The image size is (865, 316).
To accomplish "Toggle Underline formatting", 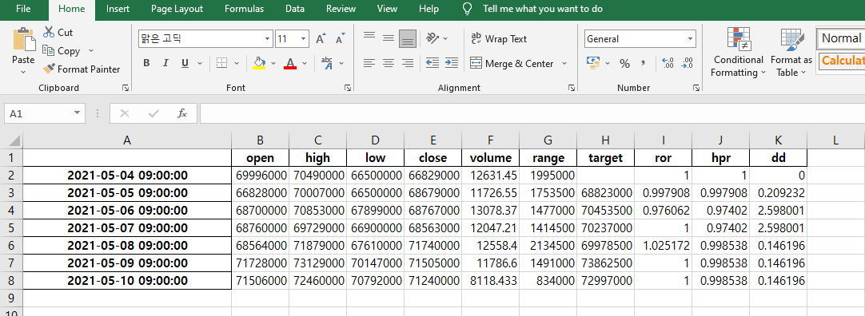I will pos(185,63).
